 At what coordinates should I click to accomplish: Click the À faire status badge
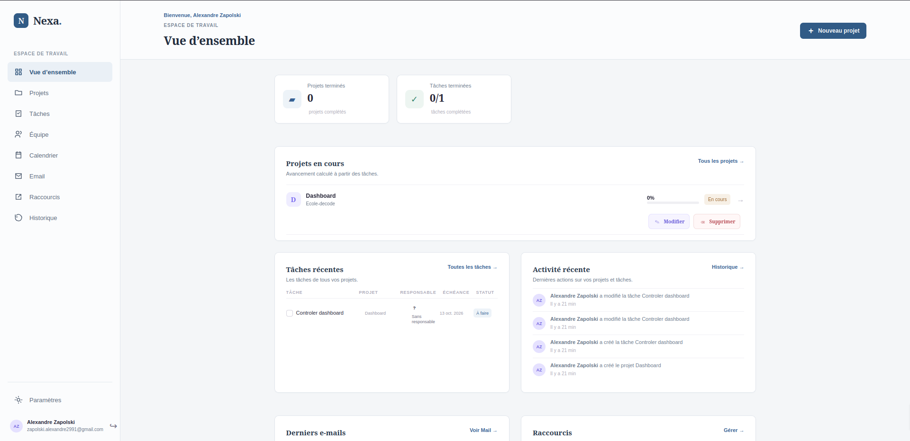tap(482, 313)
